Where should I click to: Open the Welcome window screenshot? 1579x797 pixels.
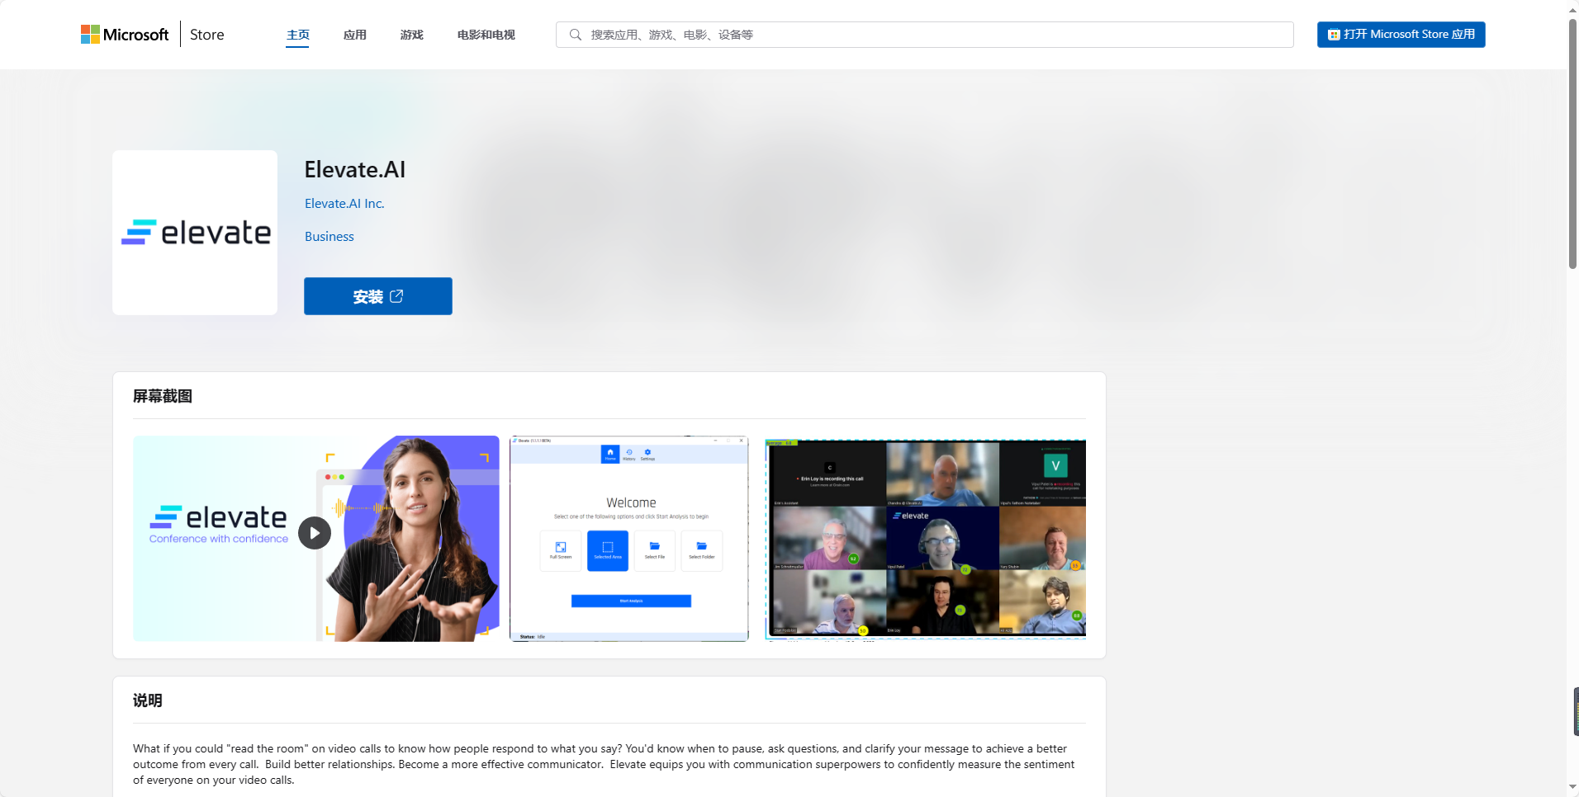(629, 538)
